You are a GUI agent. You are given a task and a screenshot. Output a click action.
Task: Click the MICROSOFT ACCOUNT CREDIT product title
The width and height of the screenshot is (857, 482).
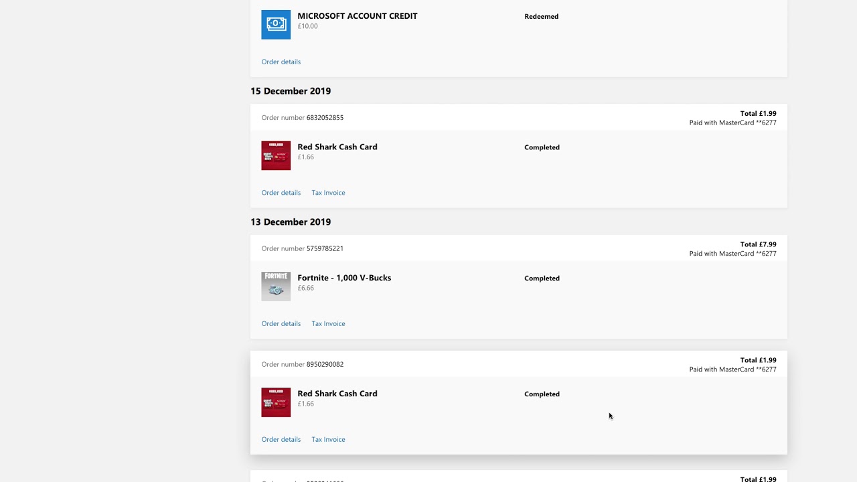[358, 16]
